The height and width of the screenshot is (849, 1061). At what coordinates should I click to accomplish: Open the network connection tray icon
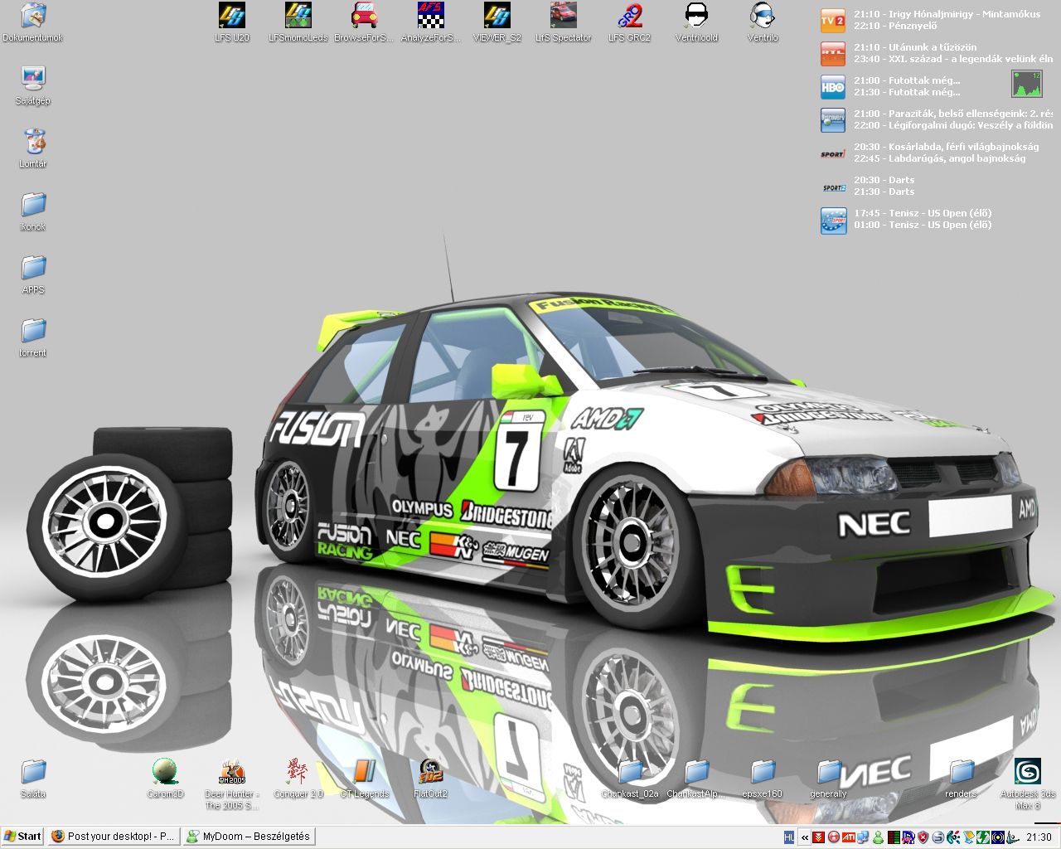863,837
